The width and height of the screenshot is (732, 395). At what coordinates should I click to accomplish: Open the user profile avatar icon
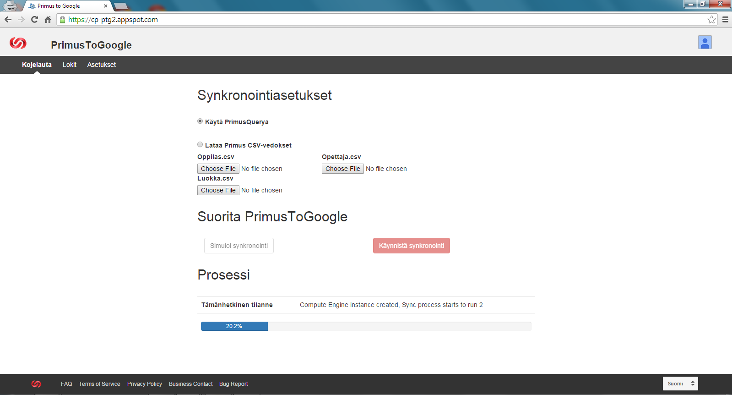pyautogui.click(x=705, y=43)
